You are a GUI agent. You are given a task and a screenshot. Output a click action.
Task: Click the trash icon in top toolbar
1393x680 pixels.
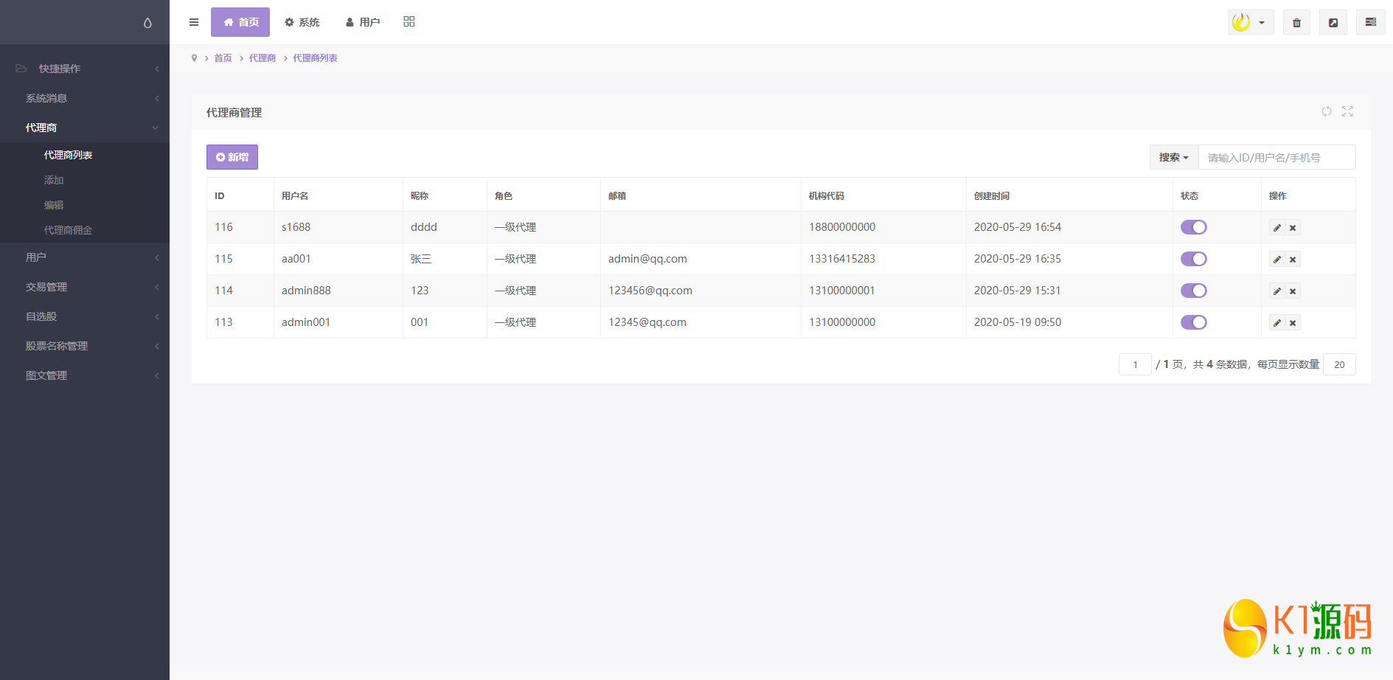1296,22
